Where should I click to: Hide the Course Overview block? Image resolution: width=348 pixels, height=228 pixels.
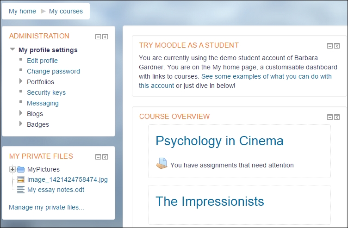point(330,117)
